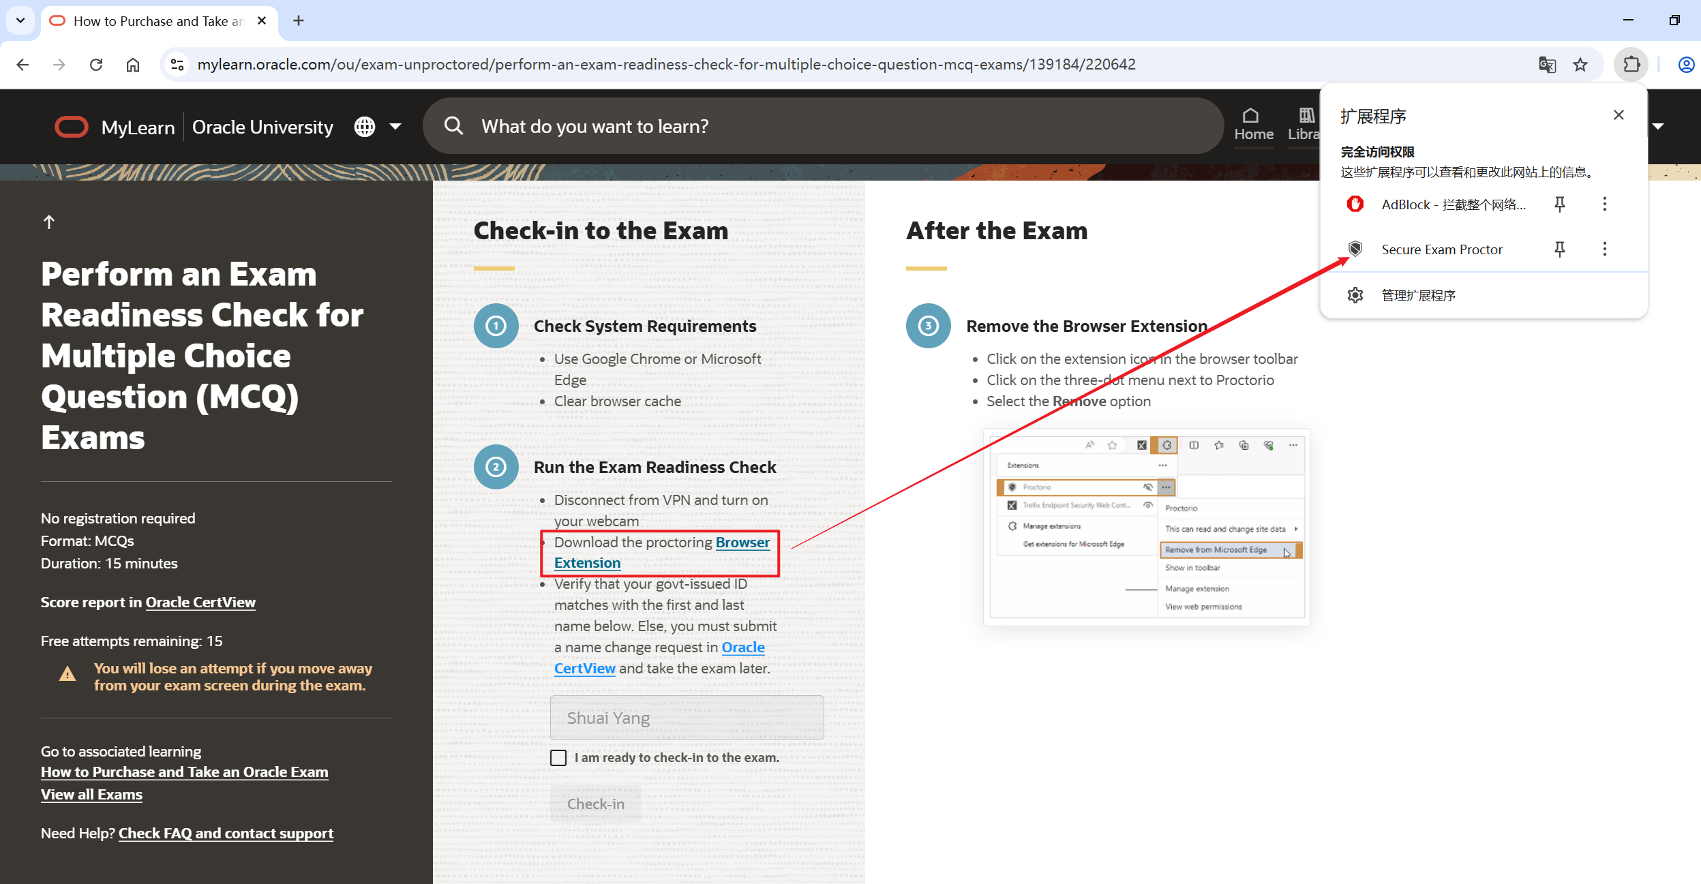Open 'Check FAQ and contact support' link
The image size is (1701, 884).
click(x=226, y=833)
